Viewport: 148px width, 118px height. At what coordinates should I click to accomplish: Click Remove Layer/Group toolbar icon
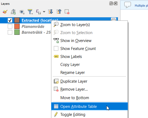pos(67,12)
